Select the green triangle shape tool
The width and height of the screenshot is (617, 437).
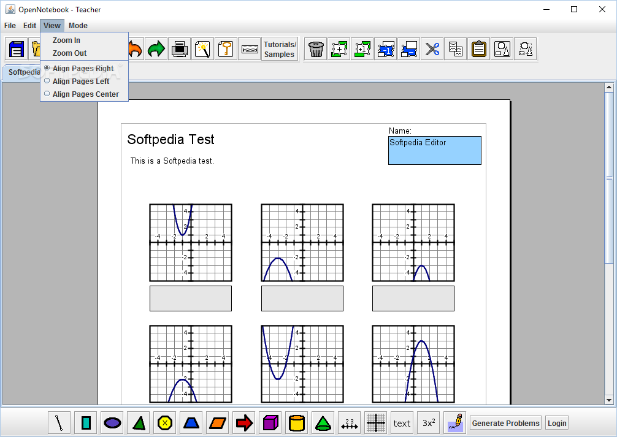tap(138, 423)
